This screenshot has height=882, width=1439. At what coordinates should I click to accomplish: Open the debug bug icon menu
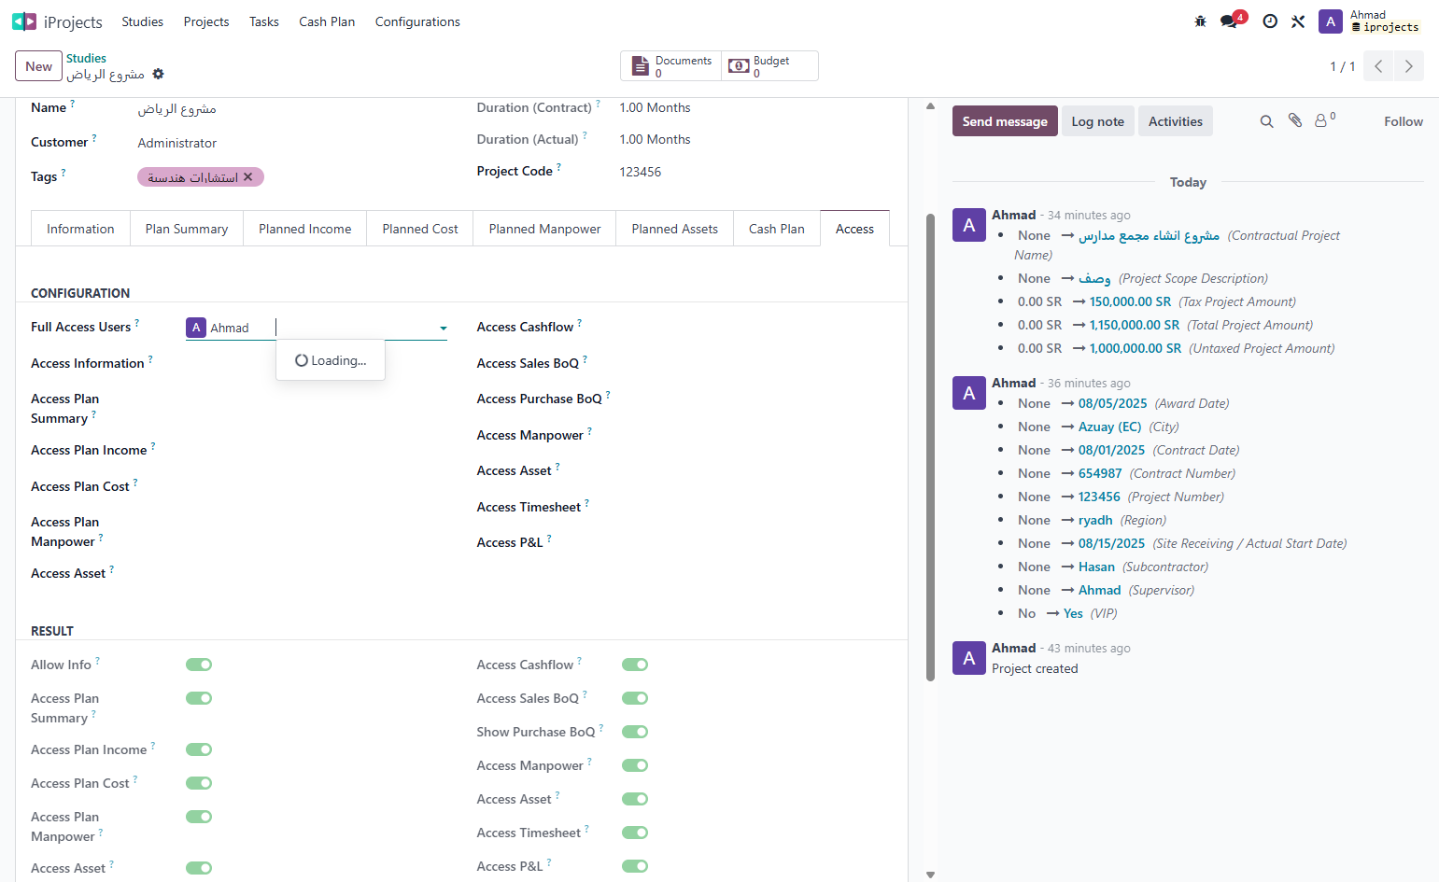click(x=1201, y=21)
